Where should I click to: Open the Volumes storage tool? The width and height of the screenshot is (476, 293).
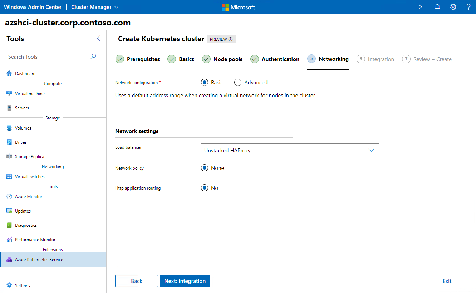24,128
